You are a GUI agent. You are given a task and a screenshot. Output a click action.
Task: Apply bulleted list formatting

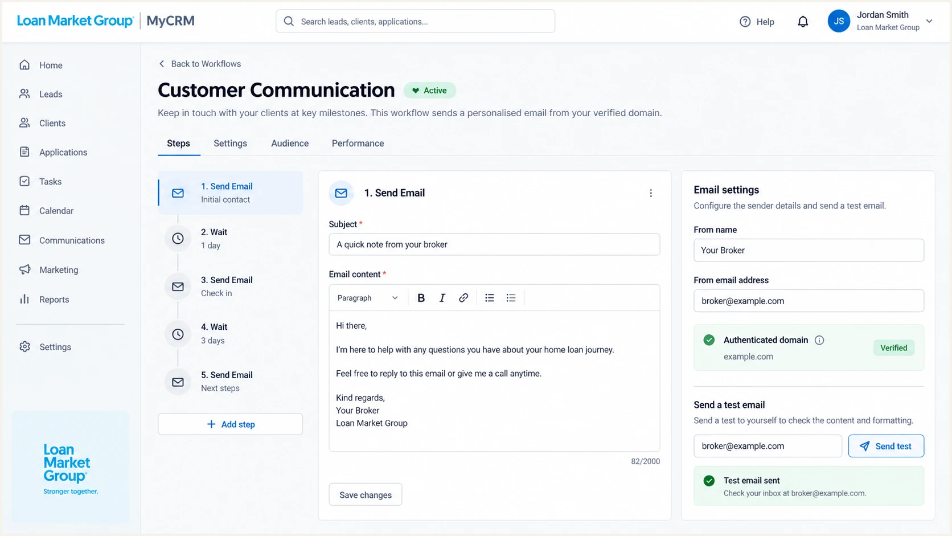coord(490,298)
